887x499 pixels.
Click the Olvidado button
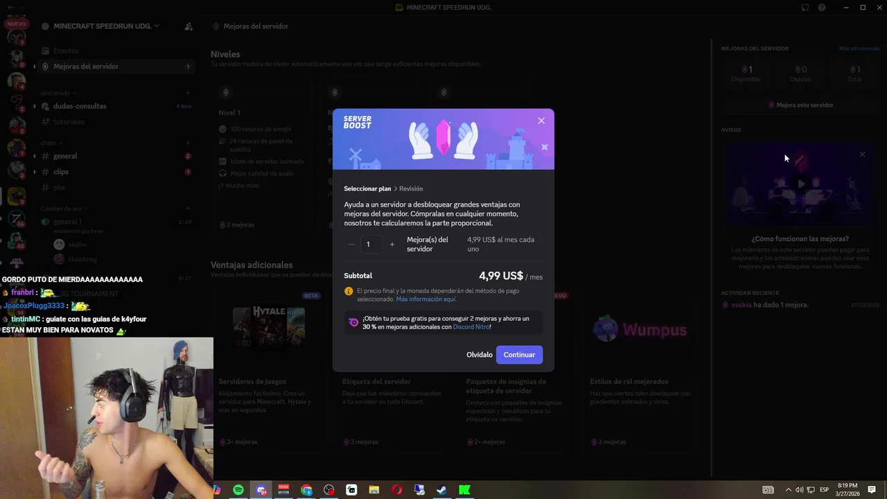[x=480, y=355]
